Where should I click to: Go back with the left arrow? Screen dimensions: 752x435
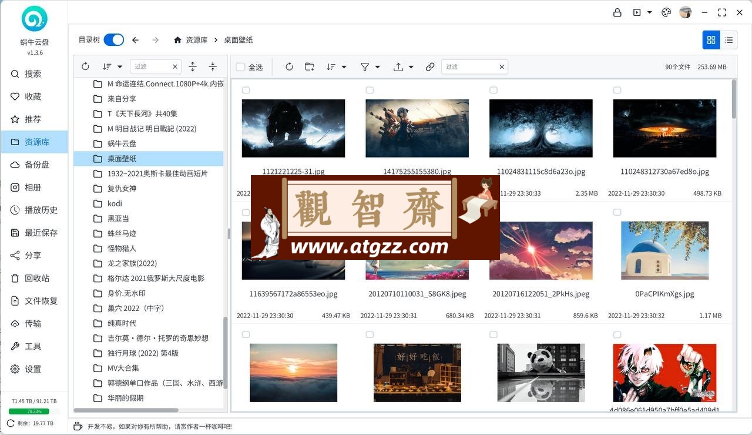[135, 40]
